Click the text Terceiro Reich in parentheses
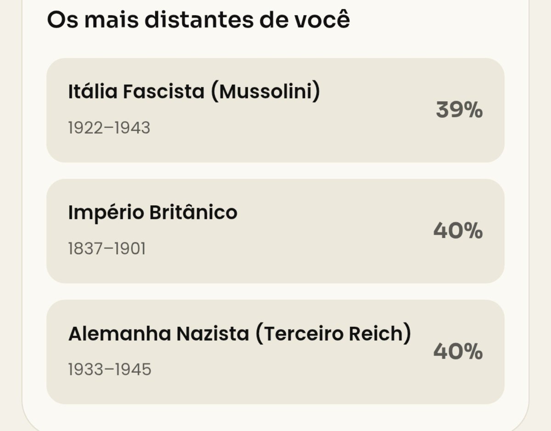Image resolution: width=551 pixels, height=431 pixels. click(x=333, y=334)
